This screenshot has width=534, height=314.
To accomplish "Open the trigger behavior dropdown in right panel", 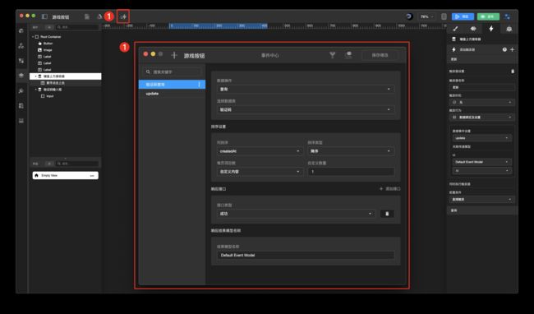I will coord(481,118).
